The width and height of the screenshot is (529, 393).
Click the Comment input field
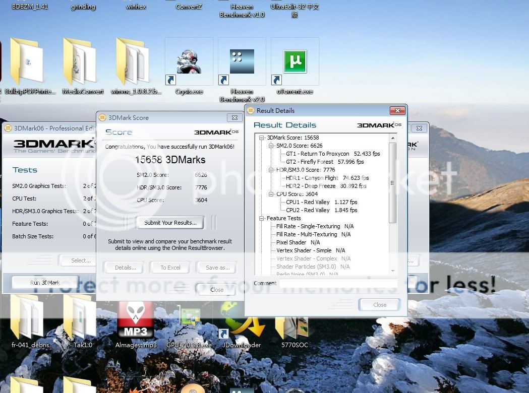click(x=338, y=283)
